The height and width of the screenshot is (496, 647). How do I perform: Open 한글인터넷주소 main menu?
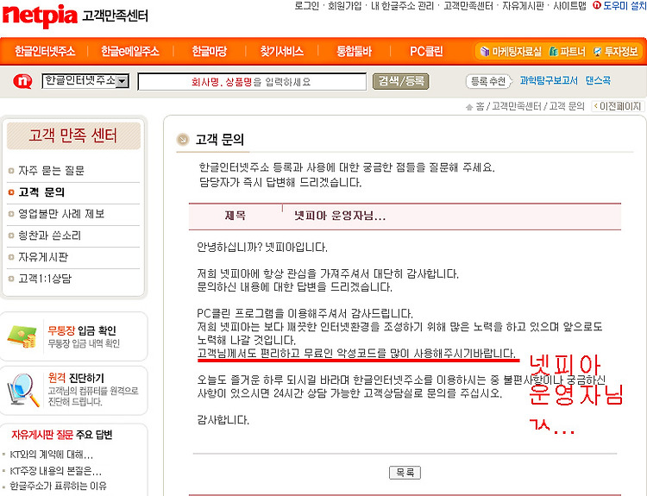tap(45, 51)
